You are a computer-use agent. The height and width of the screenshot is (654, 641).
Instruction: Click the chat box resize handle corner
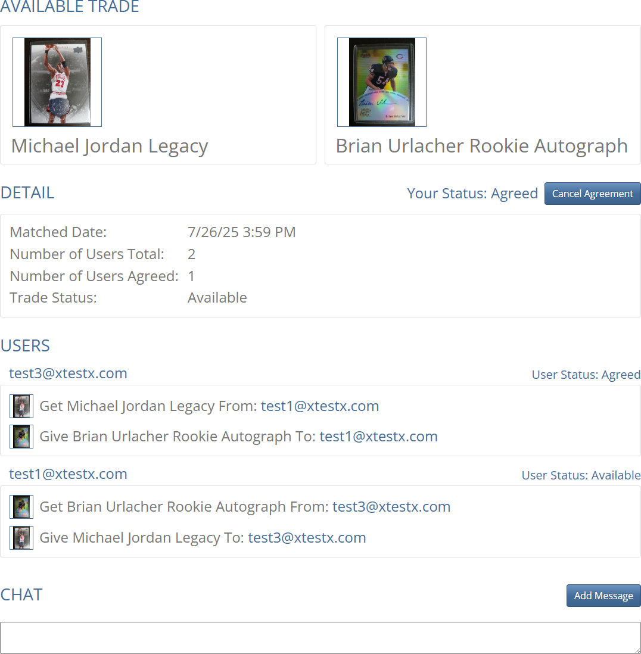[637, 650]
